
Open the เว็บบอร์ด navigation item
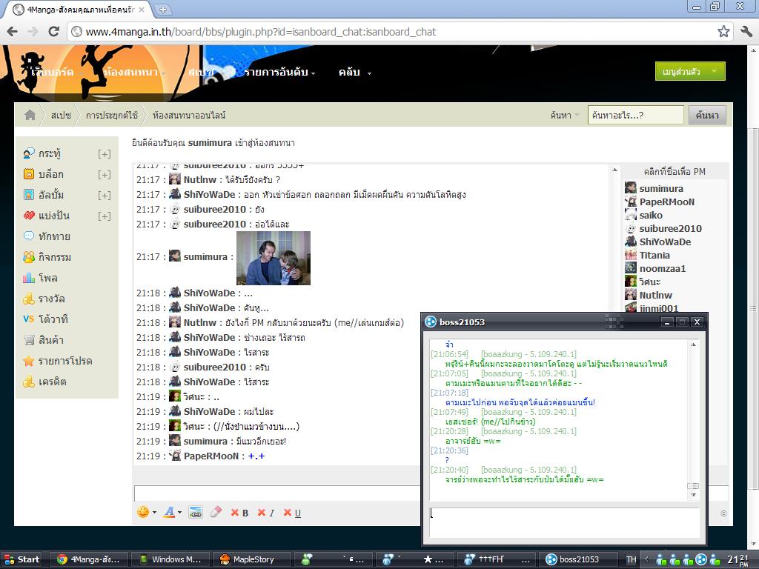(53, 72)
